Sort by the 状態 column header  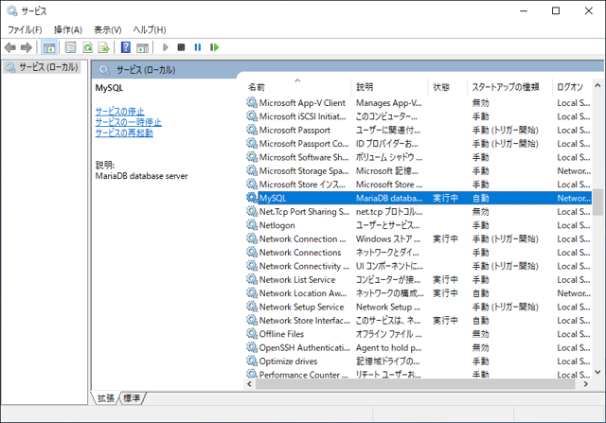coord(448,87)
